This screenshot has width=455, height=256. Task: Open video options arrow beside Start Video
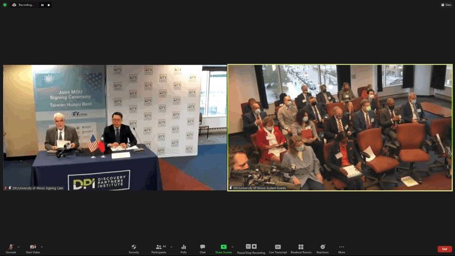(x=42, y=247)
